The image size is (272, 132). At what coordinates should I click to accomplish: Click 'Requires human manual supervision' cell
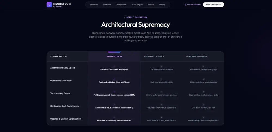click(162, 108)
